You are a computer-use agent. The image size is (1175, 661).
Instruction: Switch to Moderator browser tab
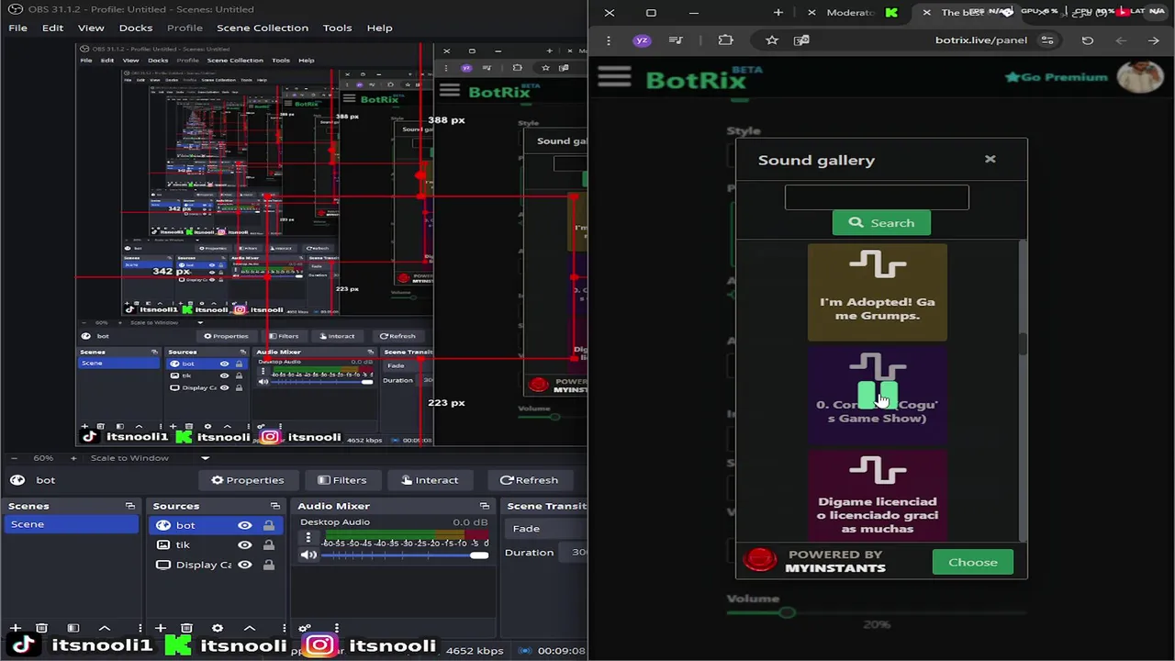coord(850,13)
